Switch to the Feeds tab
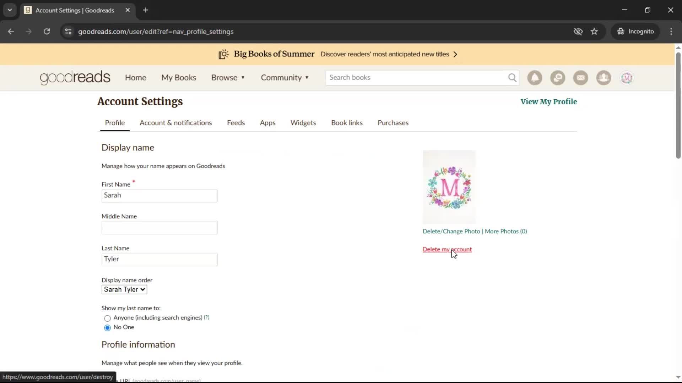Viewport: 682px width, 383px height. tap(236, 123)
